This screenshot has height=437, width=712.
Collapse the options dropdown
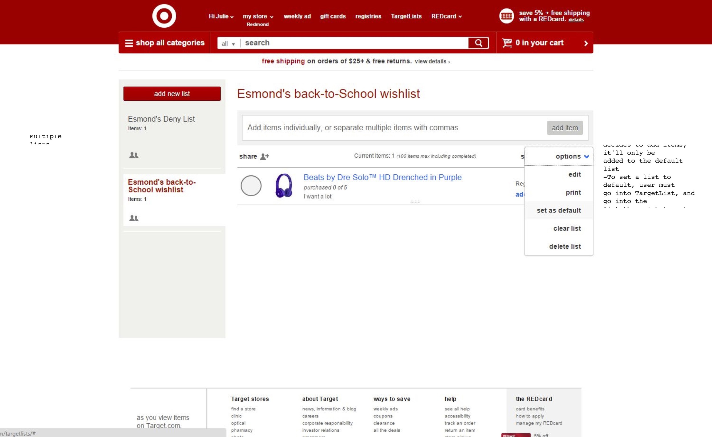tap(572, 156)
